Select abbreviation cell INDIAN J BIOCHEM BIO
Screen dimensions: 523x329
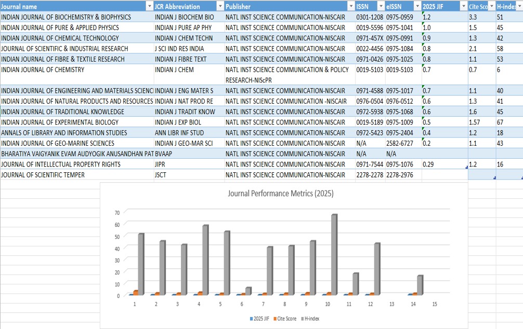pos(189,17)
